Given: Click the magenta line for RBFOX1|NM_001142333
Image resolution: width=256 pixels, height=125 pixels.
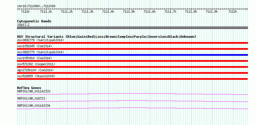Looking at the screenshot, I should (132, 94).
